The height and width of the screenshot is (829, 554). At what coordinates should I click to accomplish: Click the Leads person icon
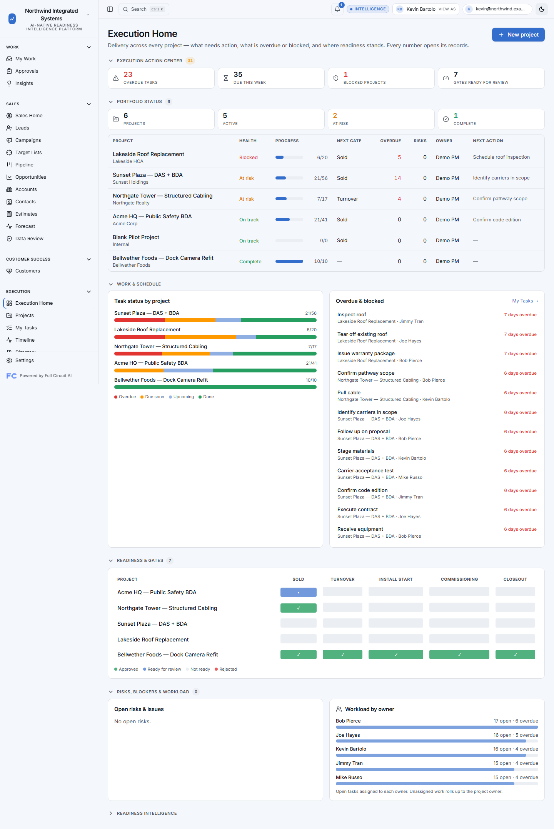tap(9, 128)
